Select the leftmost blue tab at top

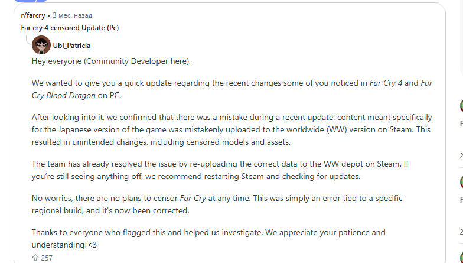[x=25, y=1]
